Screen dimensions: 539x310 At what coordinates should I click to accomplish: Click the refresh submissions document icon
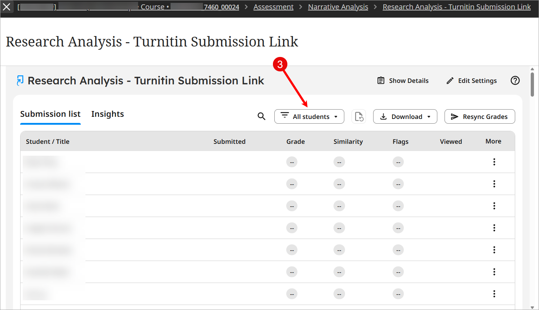tap(359, 116)
